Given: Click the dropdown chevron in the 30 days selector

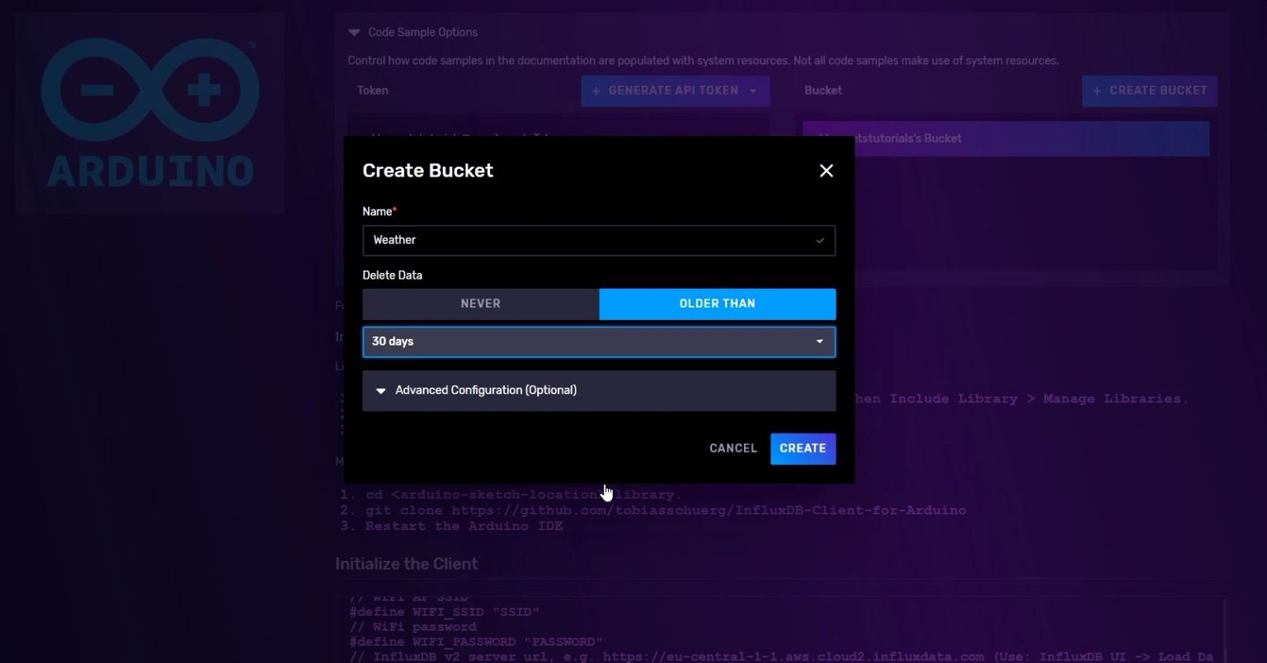Looking at the screenshot, I should [x=819, y=341].
